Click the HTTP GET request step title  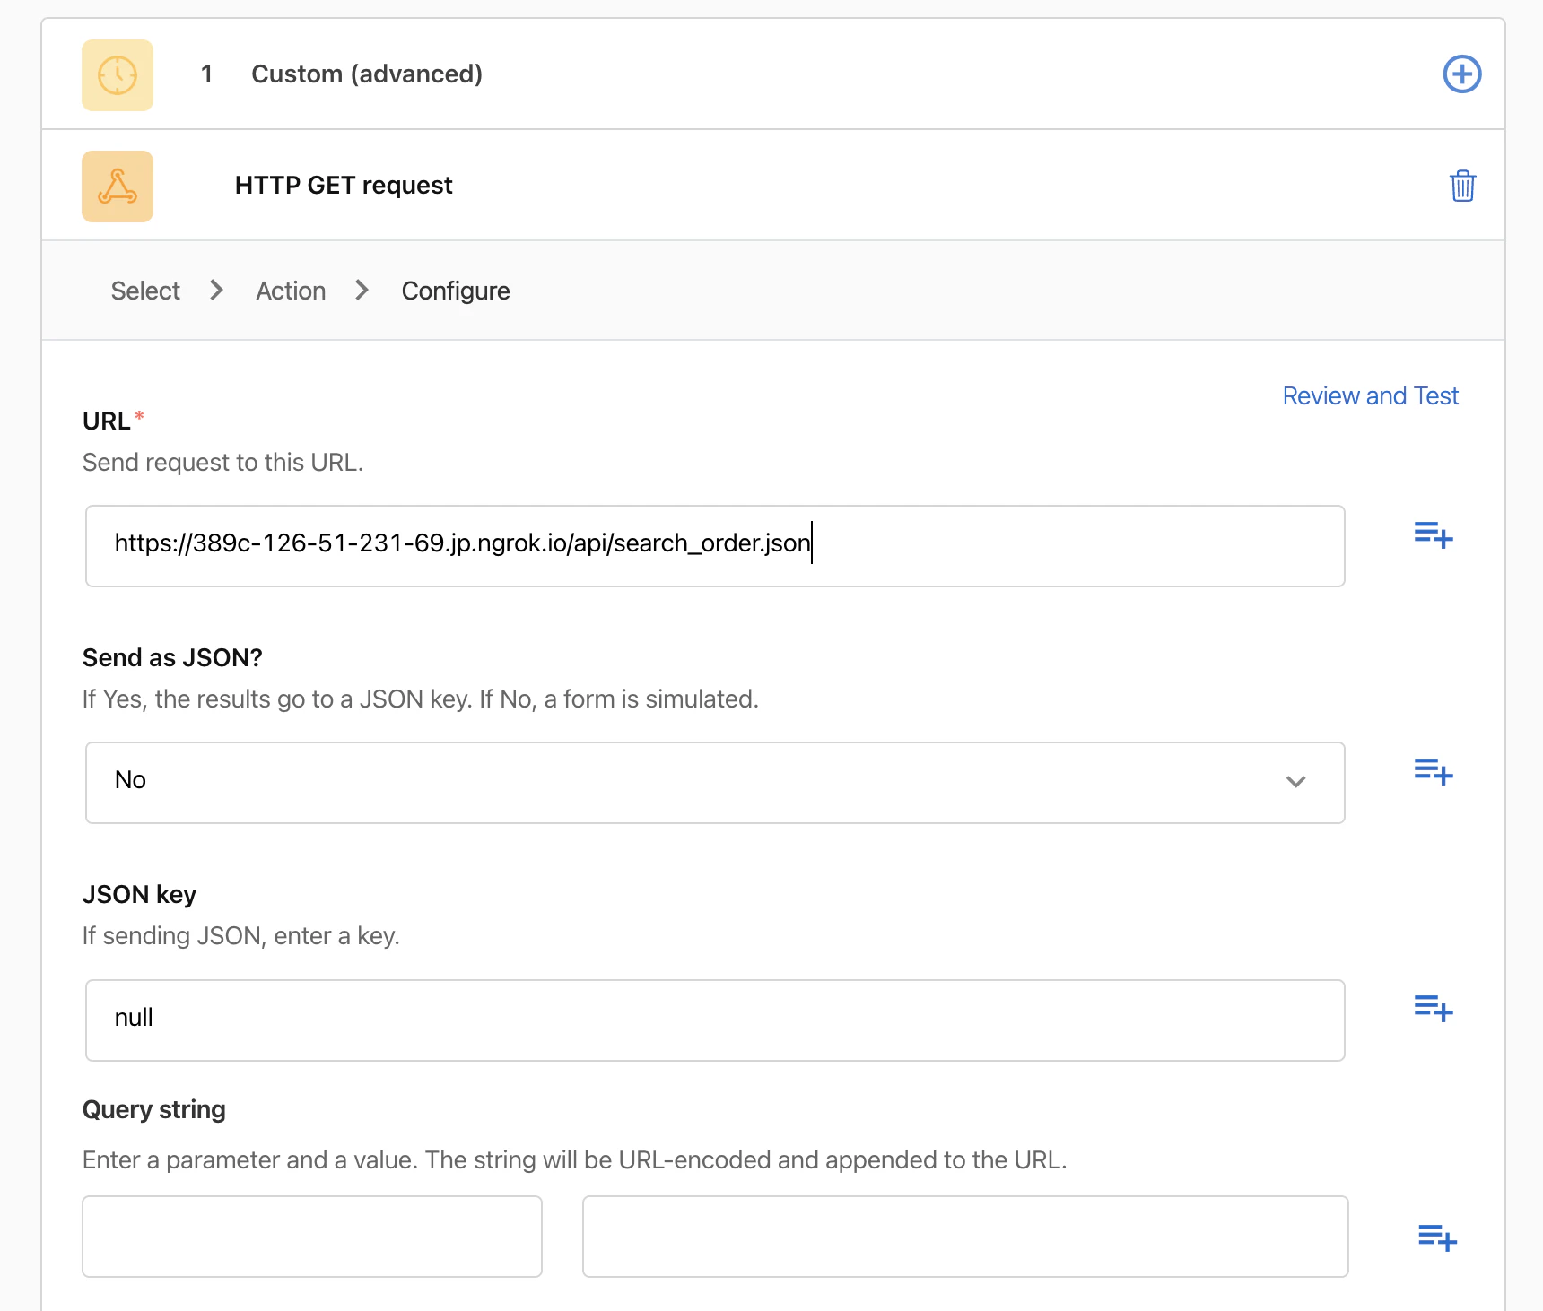tap(344, 185)
